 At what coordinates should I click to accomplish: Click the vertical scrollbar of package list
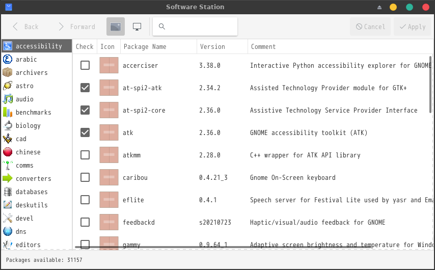[430, 85]
